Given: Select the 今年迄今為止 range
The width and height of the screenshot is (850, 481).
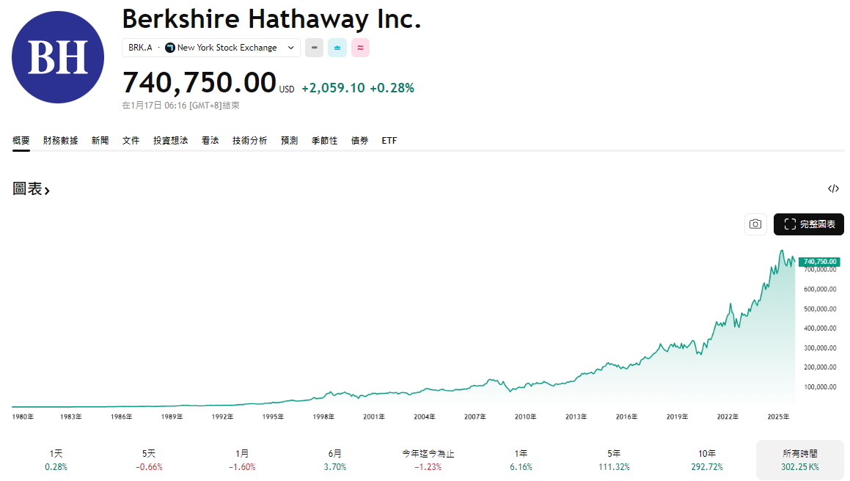Looking at the screenshot, I should (428, 460).
